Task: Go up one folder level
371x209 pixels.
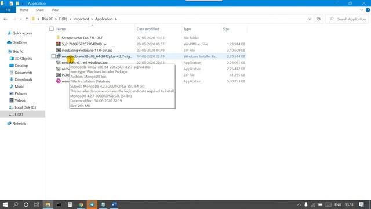Action: [x=27, y=19]
